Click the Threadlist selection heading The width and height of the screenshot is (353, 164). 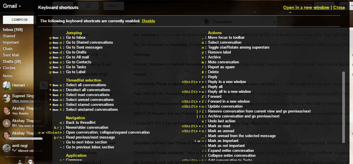[84, 80]
